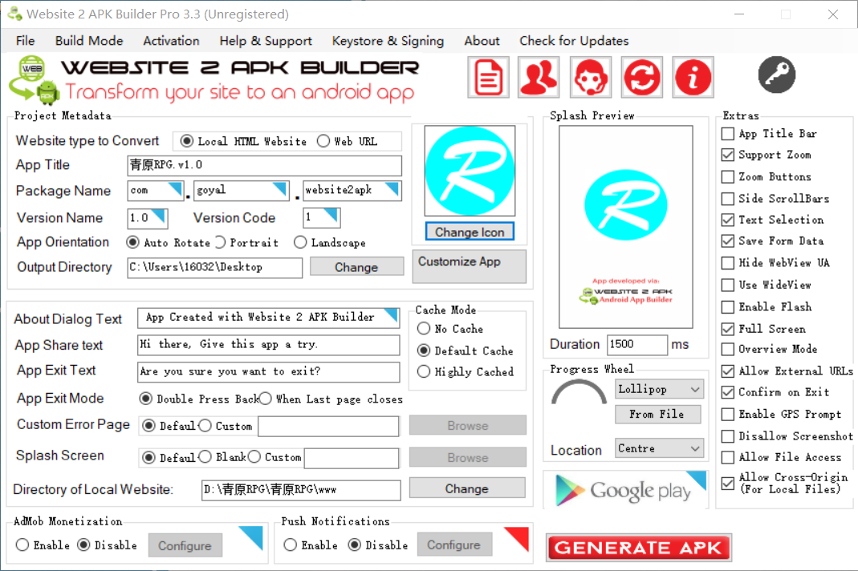The image size is (858, 571).
Task: Enable Disallow Screenshot checkbox
Action: click(728, 436)
